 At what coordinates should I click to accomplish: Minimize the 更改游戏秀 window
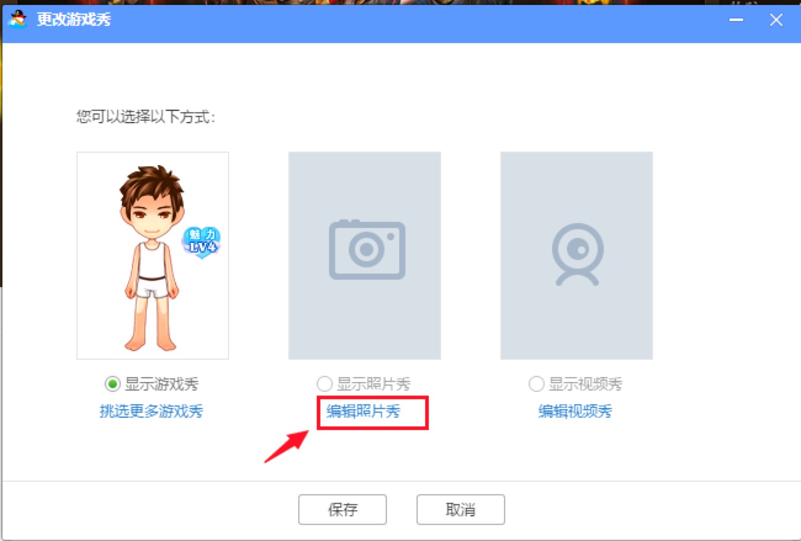[x=736, y=20]
